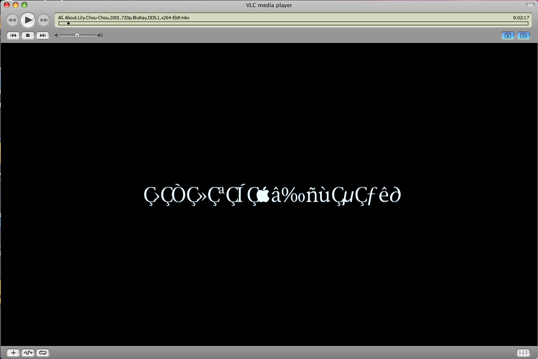
Task: Click the VLC media player window title
Action: [269, 5]
